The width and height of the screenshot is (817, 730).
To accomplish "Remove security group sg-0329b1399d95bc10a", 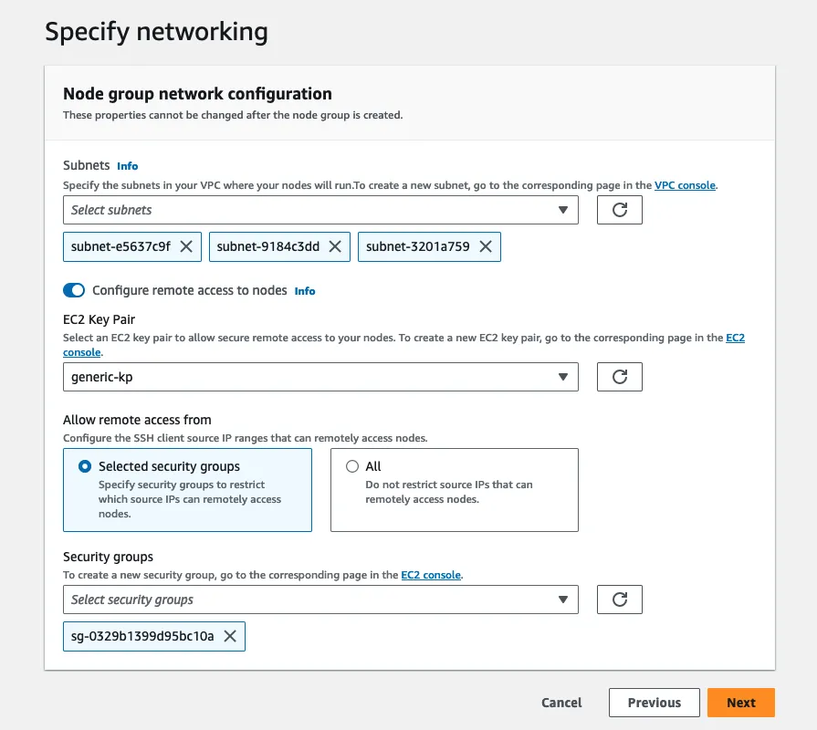I will click(230, 636).
